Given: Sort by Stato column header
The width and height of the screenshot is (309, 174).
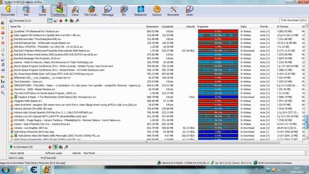Looking at the screenshot, I should [243, 27].
